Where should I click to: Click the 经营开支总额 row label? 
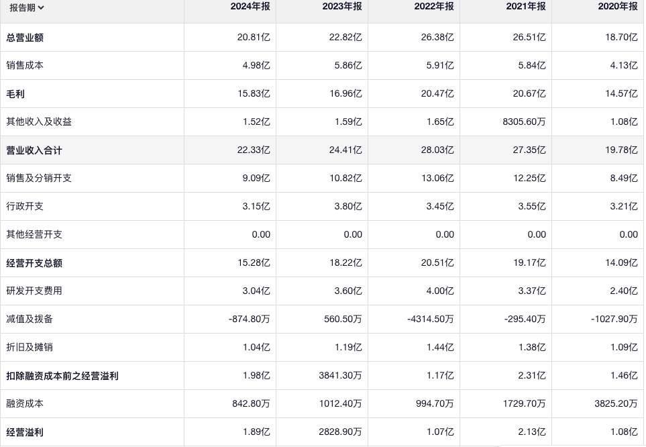pyautogui.click(x=34, y=263)
